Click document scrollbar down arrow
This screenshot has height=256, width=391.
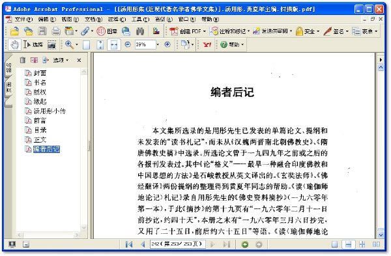click(x=381, y=235)
